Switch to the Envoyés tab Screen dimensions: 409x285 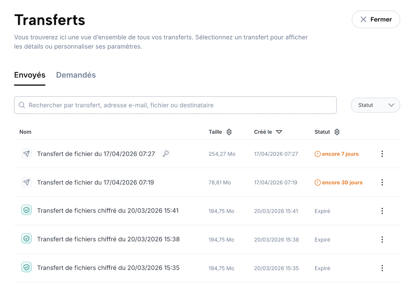(x=30, y=75)
